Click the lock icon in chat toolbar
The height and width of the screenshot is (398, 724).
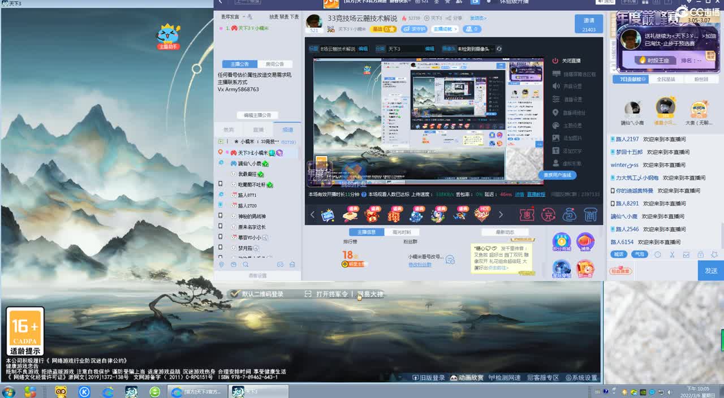(700, 254)
